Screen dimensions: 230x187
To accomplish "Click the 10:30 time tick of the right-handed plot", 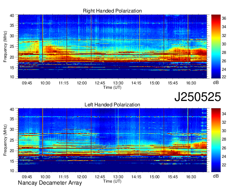I will [x=45, y=83].
